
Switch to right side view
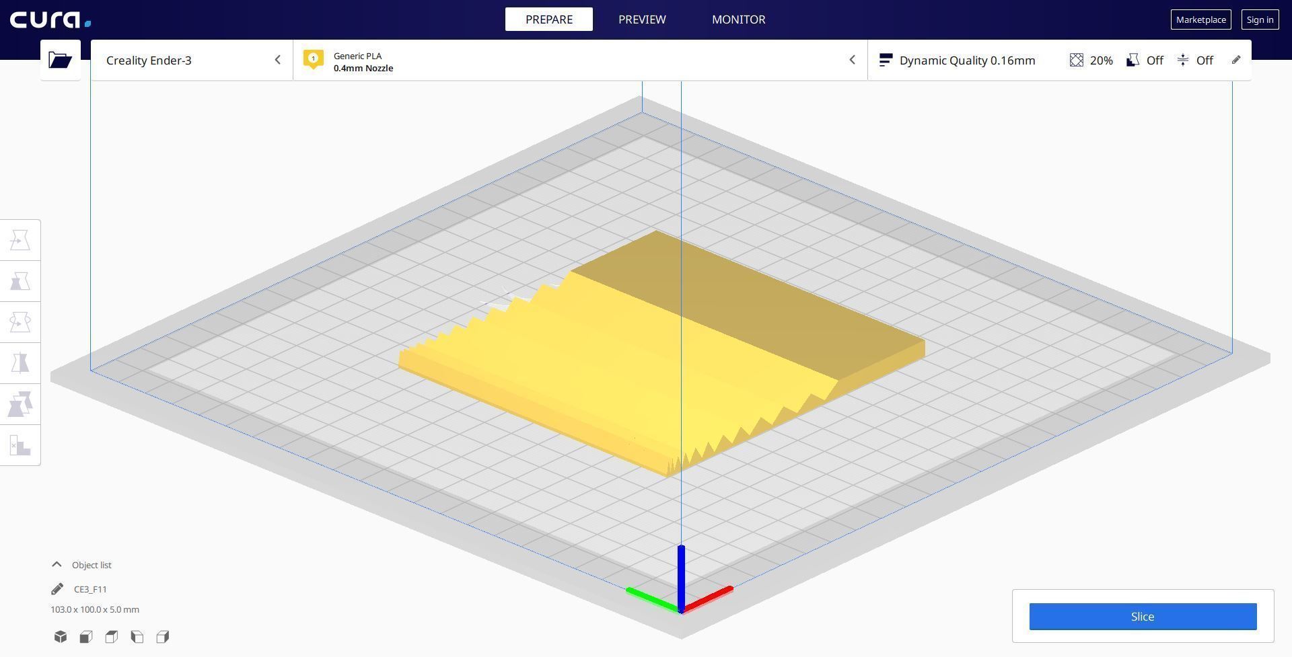coord(163,637)
